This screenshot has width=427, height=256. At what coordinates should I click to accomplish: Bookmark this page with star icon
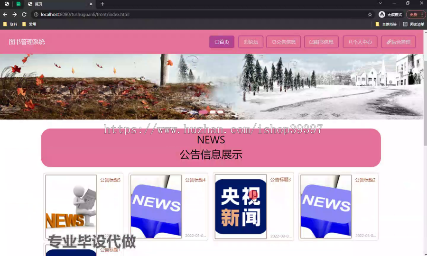coord(370,14)
